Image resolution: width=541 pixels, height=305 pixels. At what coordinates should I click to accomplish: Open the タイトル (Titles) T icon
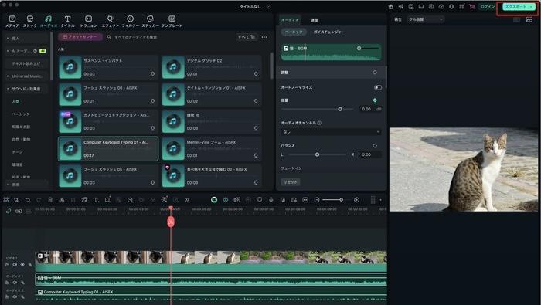tap(68, 19)
